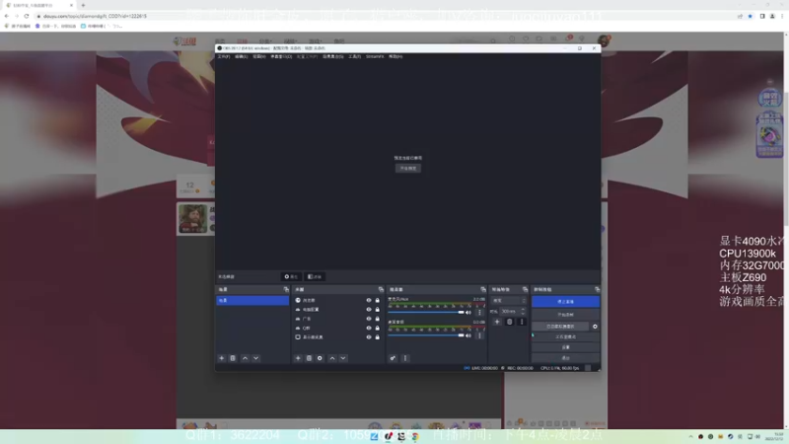Click Enable Preview button in preview area
This screenshot has height=444, width=789.
click(x=408, y=168)
